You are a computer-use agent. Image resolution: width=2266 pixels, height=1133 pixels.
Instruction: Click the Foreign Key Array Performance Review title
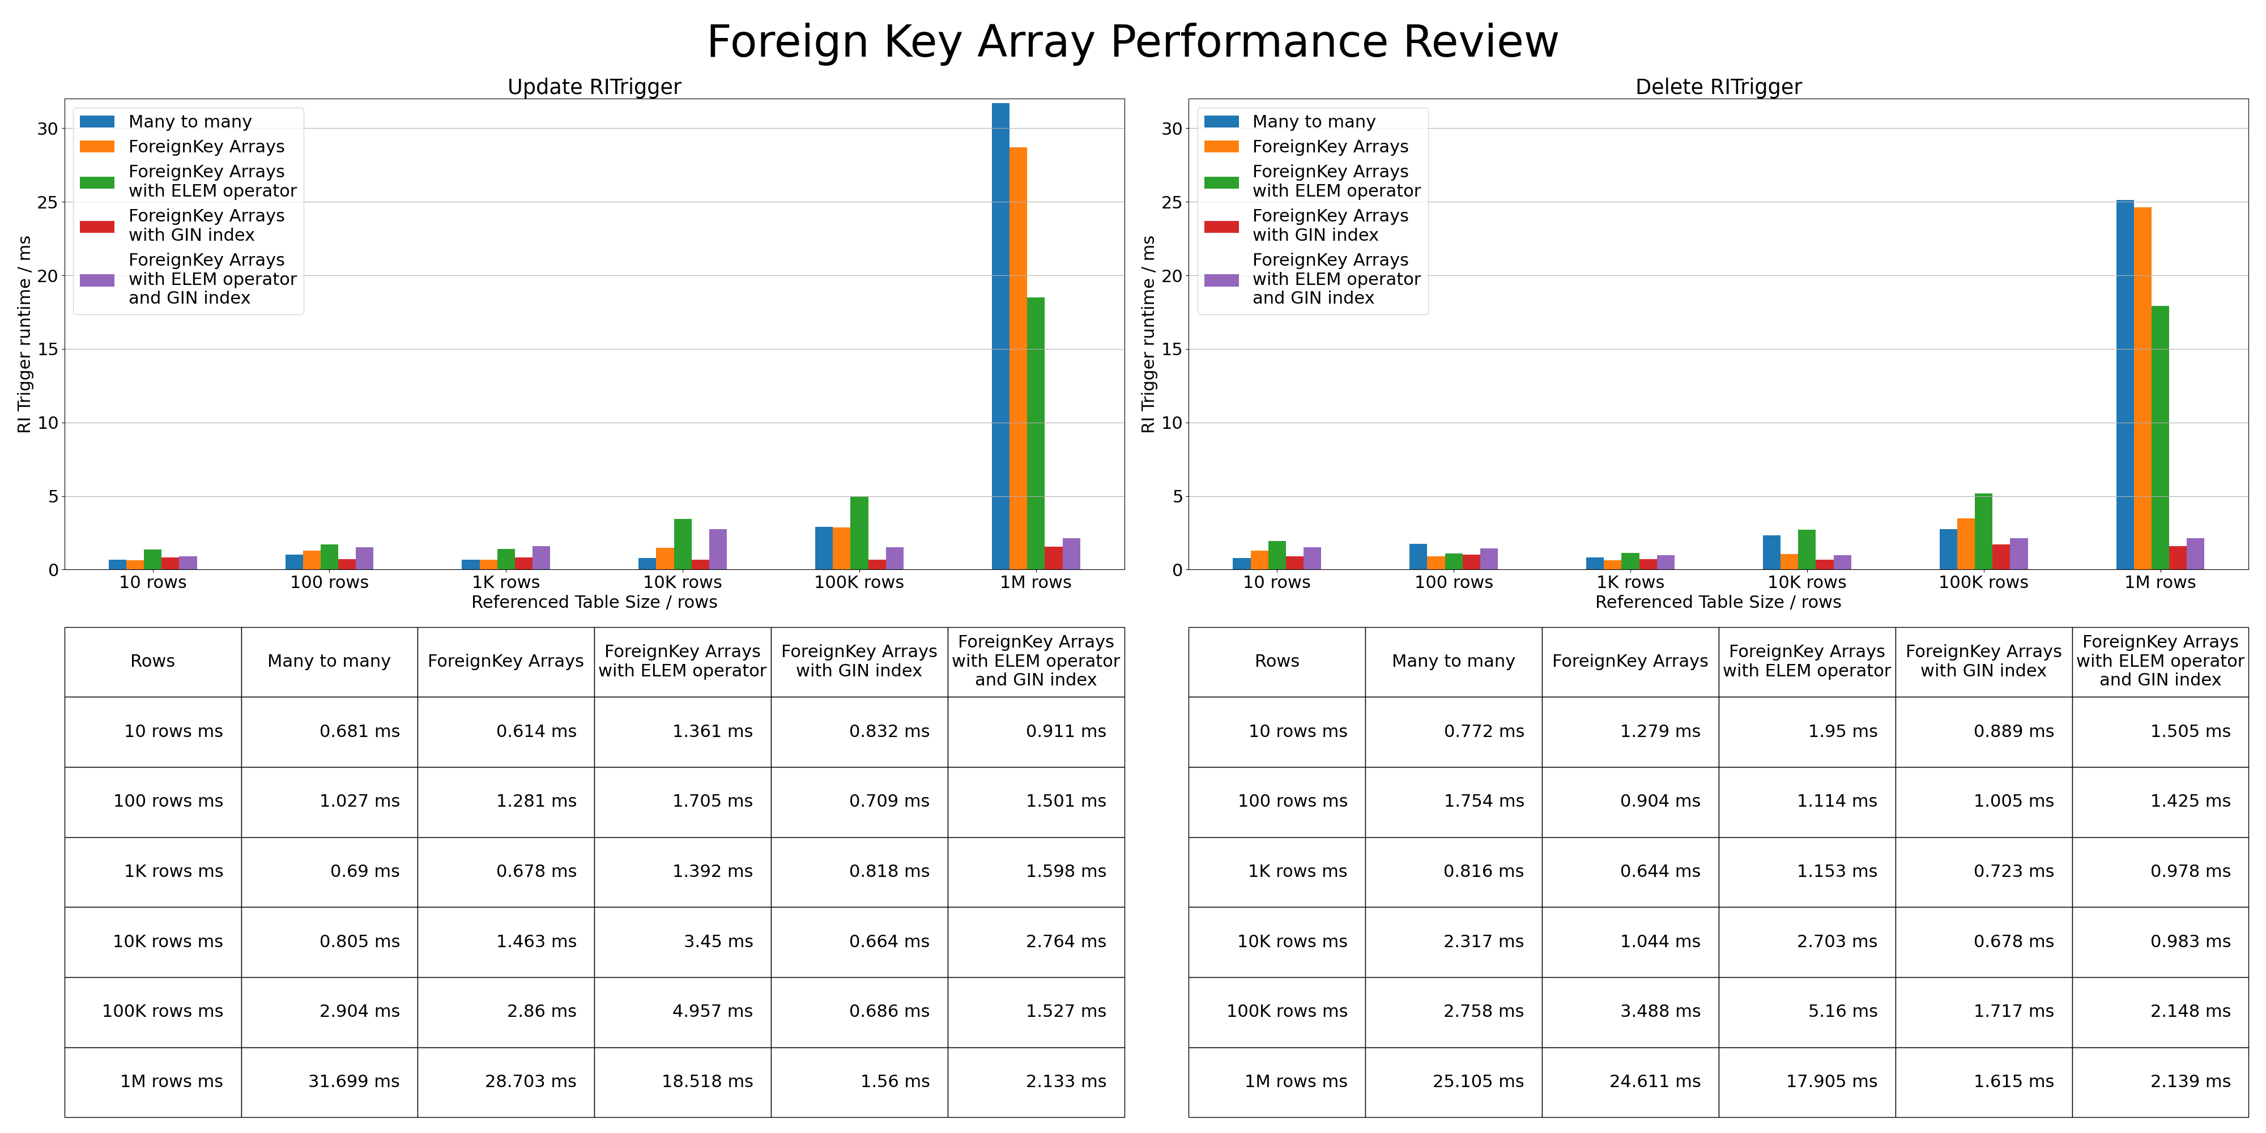(1132, 41)
